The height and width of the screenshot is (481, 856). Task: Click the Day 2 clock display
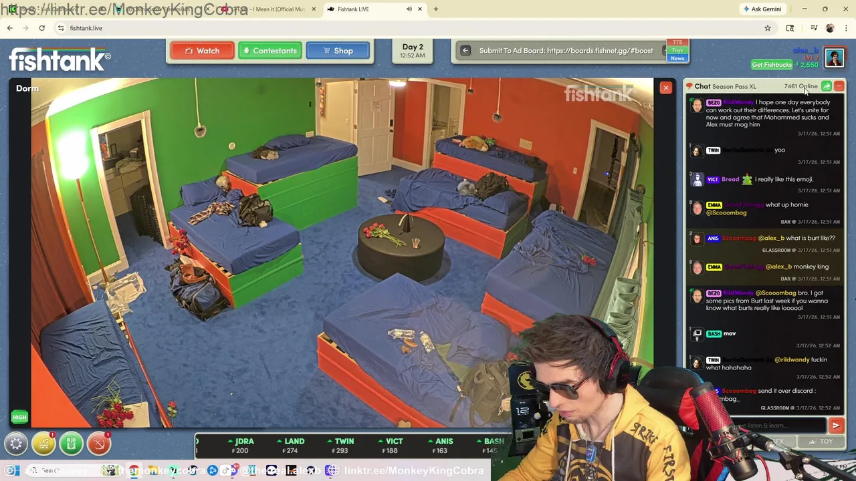[413, 51]
